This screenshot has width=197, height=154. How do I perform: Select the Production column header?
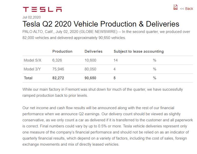point(62,51)
